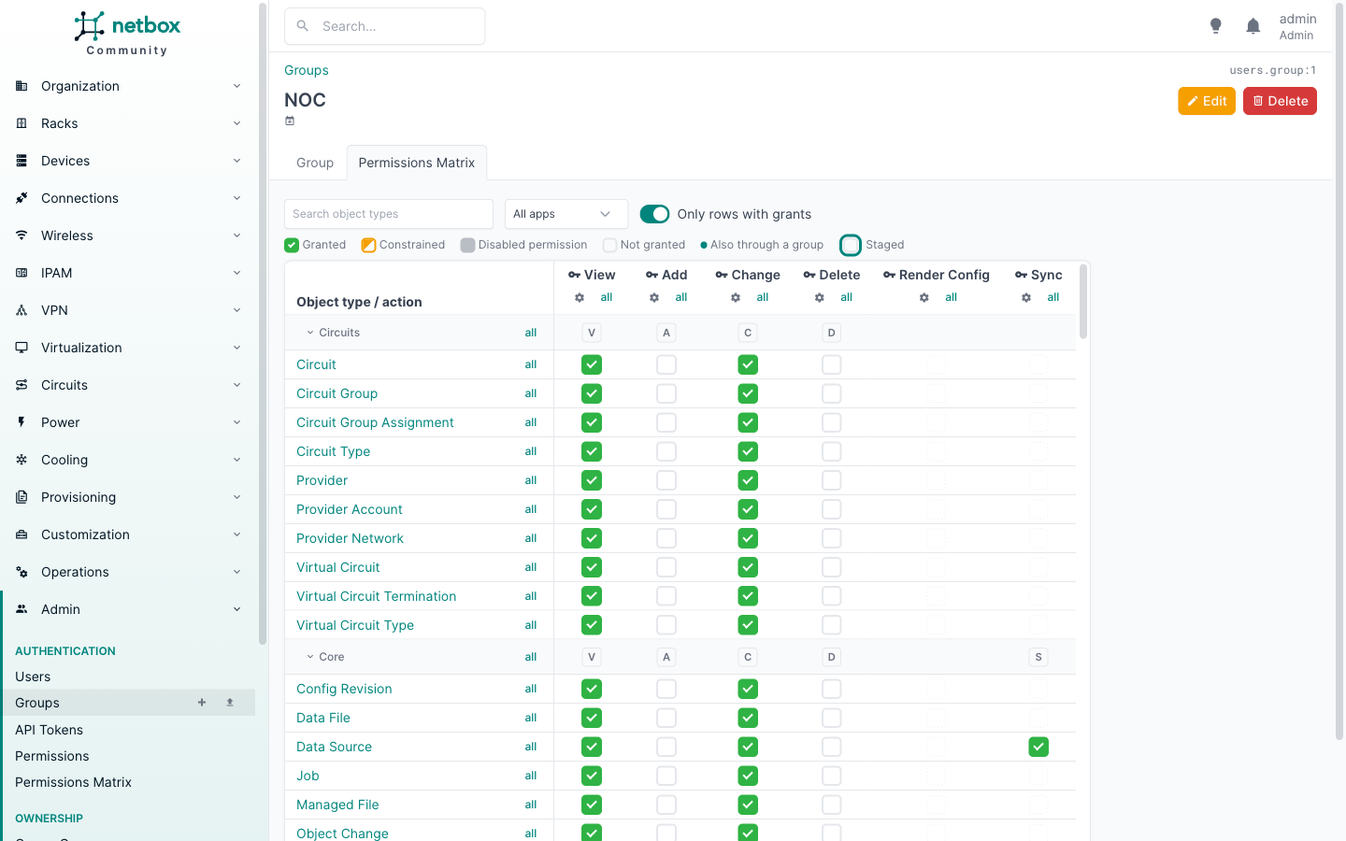Click the orange Edit button

[1207, 101]
